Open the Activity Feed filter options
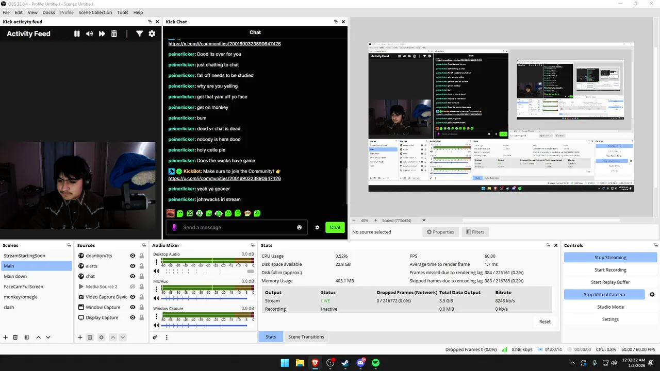Screen dimensions: 660x371 click(139, 33)
